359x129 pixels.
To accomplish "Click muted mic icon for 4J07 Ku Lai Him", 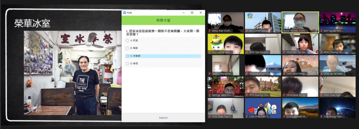I will pyautogui.click(x=321, y=30).
